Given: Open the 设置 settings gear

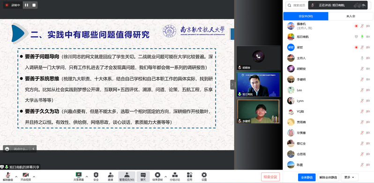Looking at the screenshot, I should [x=204, y=175].
